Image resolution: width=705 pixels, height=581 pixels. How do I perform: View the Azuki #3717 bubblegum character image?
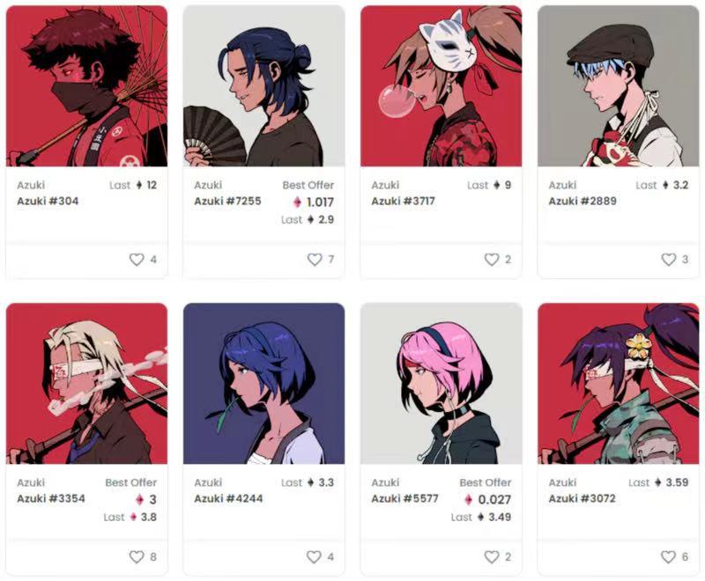tap(442, 85)
